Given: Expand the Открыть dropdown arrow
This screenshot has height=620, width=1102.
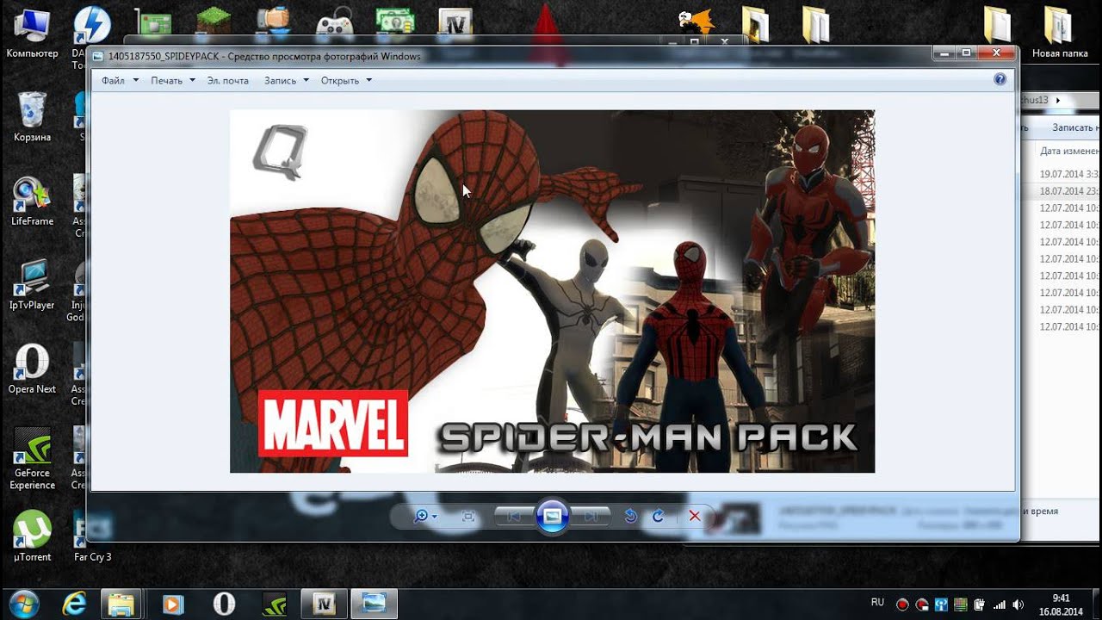Looking at the screenshot, I should (x=368, y=80).
